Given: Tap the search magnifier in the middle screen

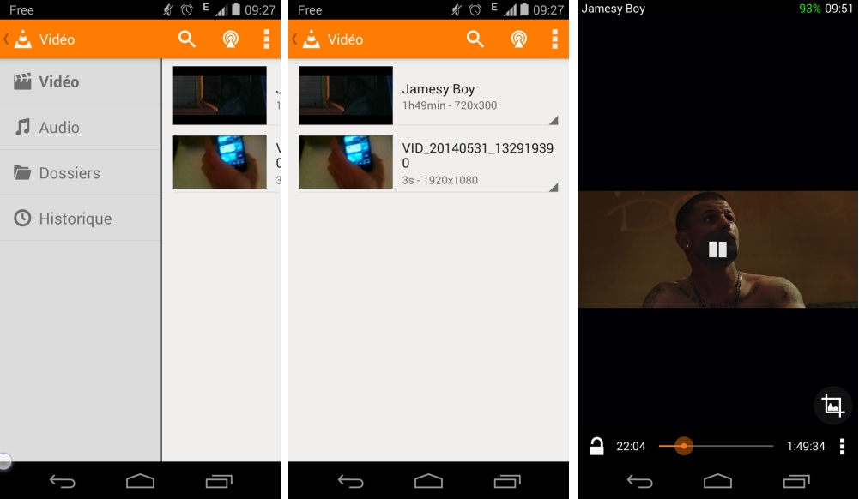Looking at the screenshot, I should pos(475,39).
